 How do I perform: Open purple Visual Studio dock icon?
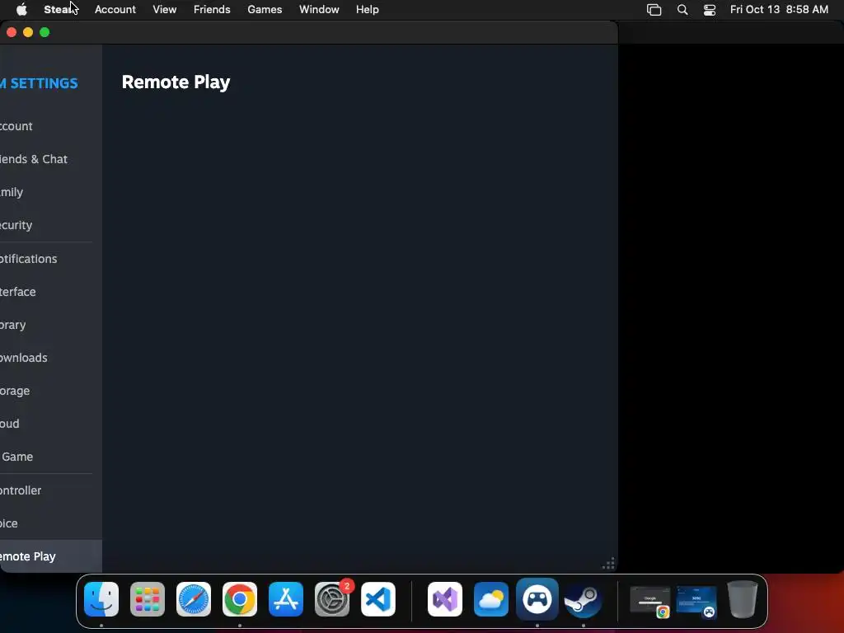tap(445, 599)
